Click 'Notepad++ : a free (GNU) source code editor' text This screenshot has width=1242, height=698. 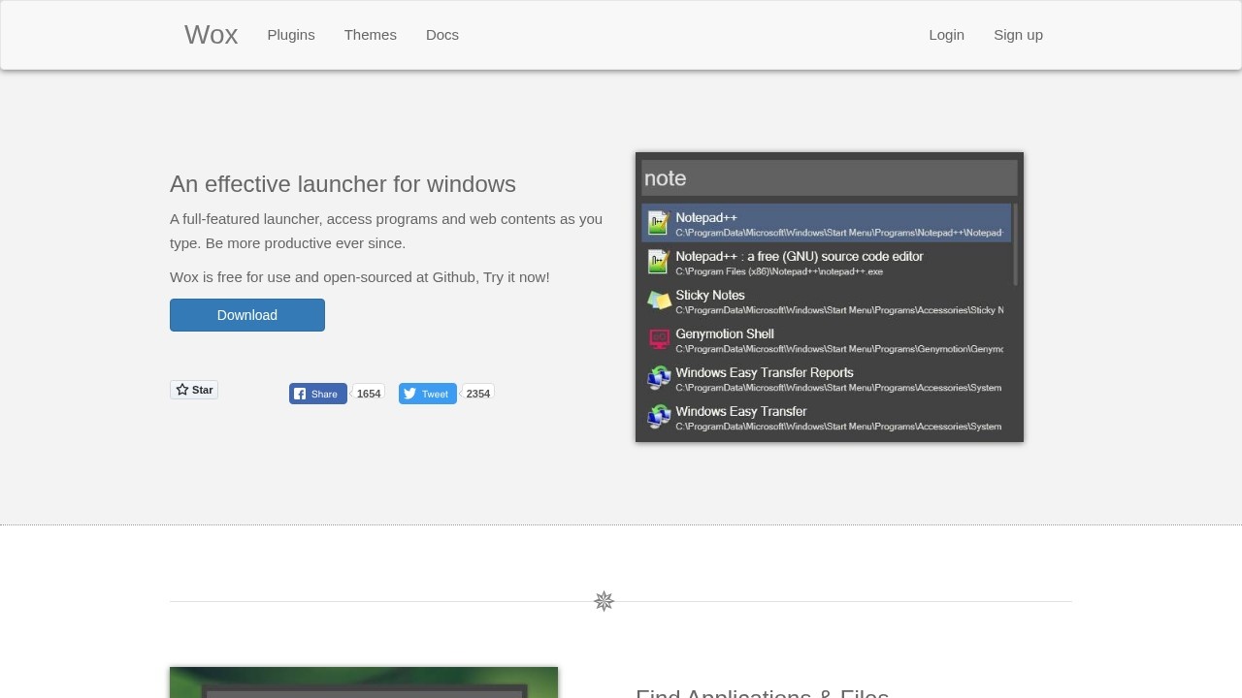pyautogui.click(x=800, y=256)
